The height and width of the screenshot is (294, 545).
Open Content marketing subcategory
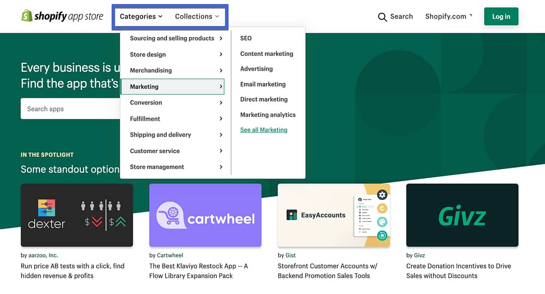click(266, 54)
